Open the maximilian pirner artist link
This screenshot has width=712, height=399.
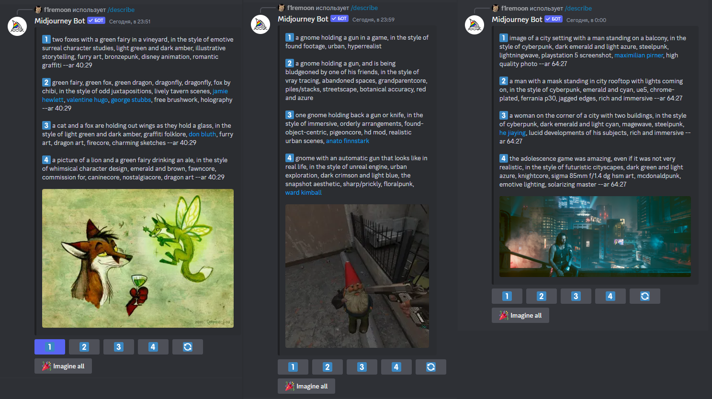639,55
